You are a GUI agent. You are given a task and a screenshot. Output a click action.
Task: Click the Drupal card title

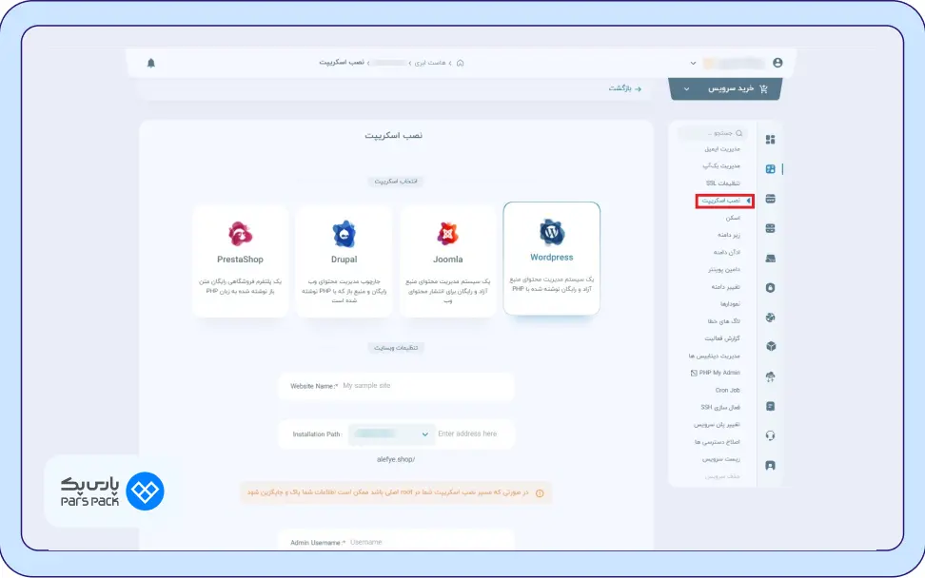pos(344,260)
